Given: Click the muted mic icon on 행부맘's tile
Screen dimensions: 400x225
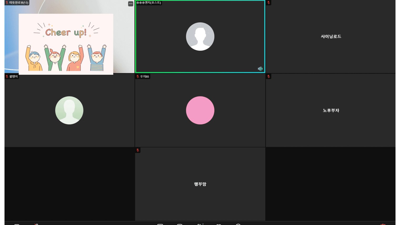Looking at the screenshot, I should (138, 150).
